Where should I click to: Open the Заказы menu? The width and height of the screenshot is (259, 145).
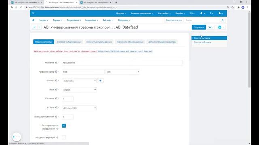(44, 20)
